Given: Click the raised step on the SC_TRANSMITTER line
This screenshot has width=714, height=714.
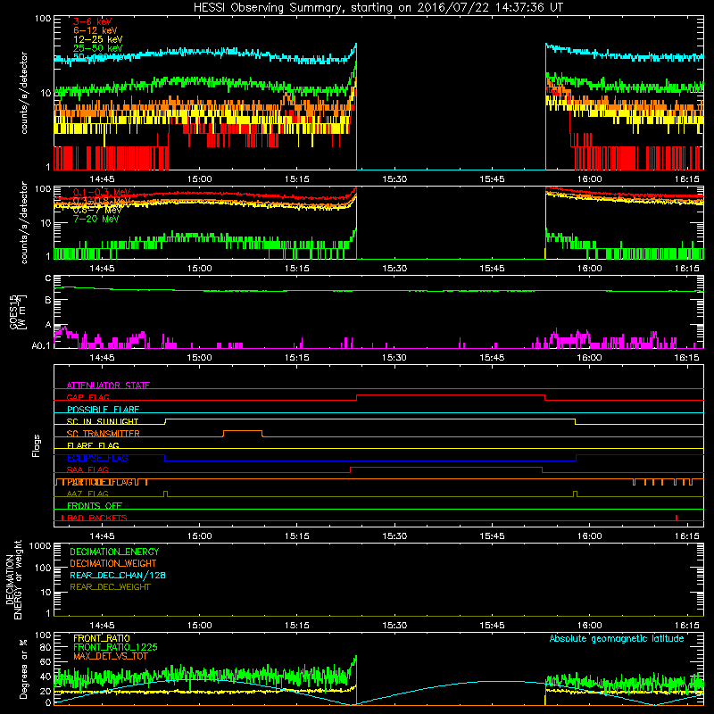Looking at the screenshot, I should [242, 431].
